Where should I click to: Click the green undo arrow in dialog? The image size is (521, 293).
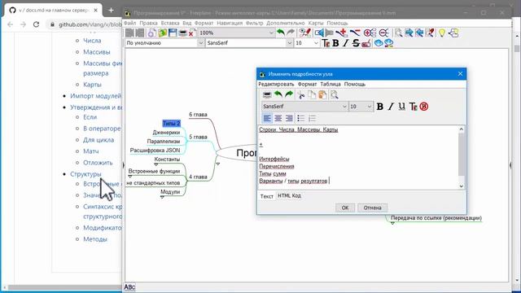coord(278,94)
